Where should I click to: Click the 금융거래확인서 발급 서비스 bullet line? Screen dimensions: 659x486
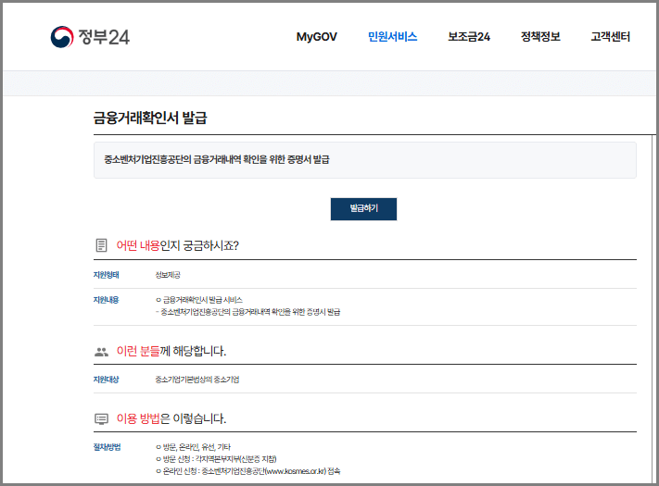199,300
